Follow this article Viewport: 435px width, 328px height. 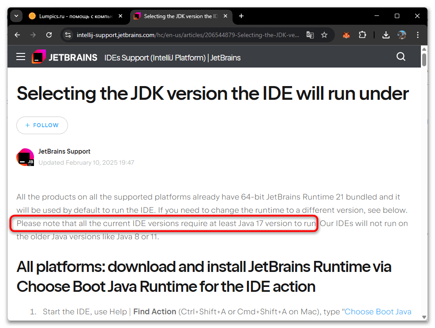pyautogui.click(x=42, y=125)
